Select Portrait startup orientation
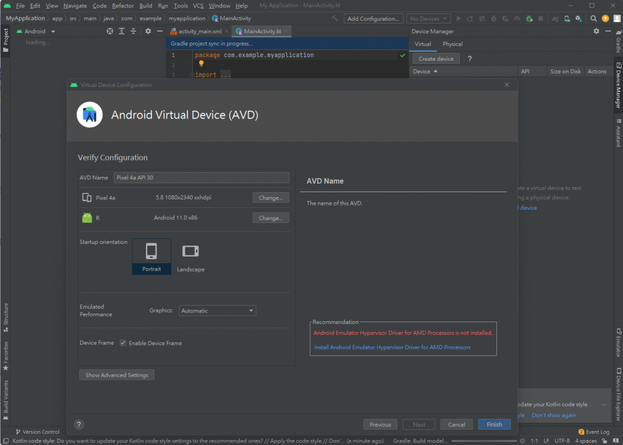Viewport: 623px width, 445px height. [x=151, y=257]
